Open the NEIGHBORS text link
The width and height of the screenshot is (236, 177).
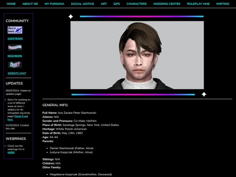tap(15, 56)
